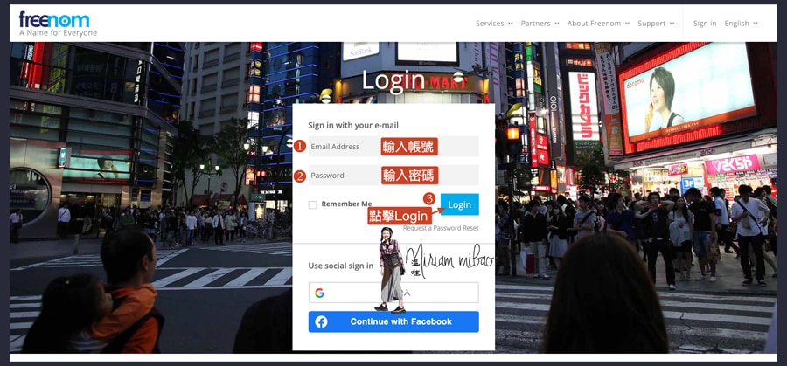787x366 pixels.
Task: Focus the Email Address field
Action: pyautogui.click(x=393, y=147)
